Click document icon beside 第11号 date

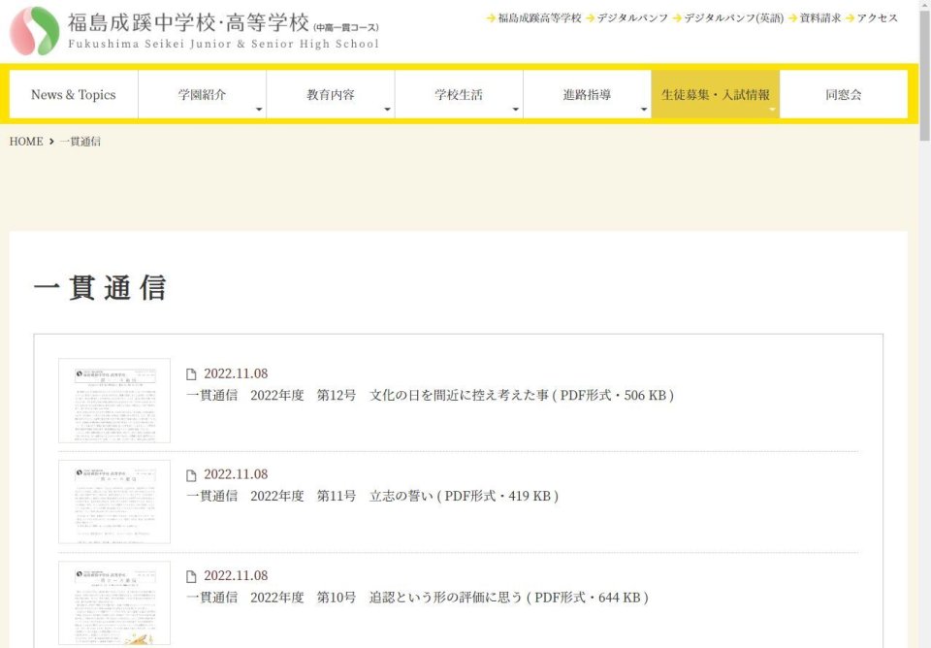[191, 475]
